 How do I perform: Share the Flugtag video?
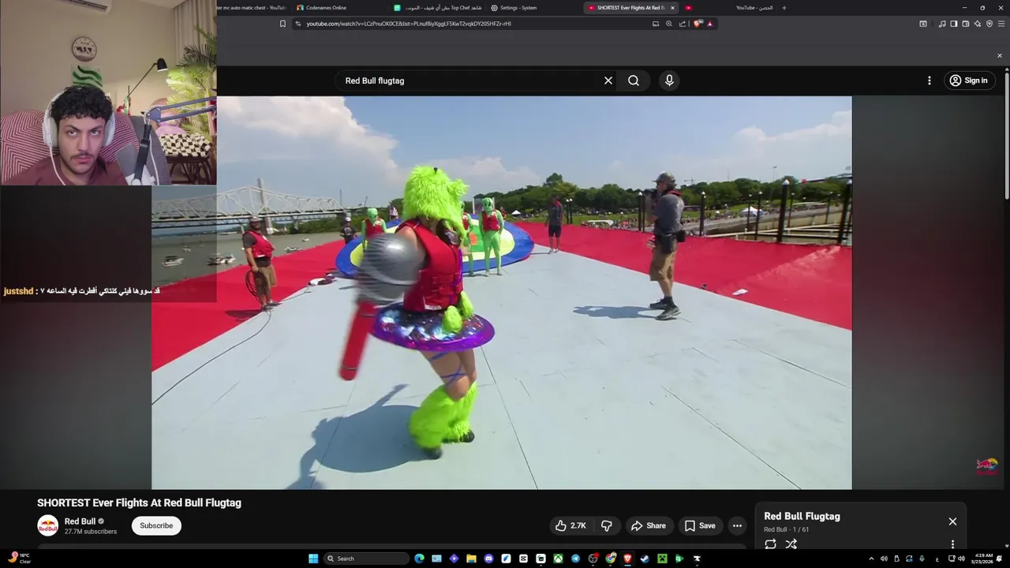point(648,526)
